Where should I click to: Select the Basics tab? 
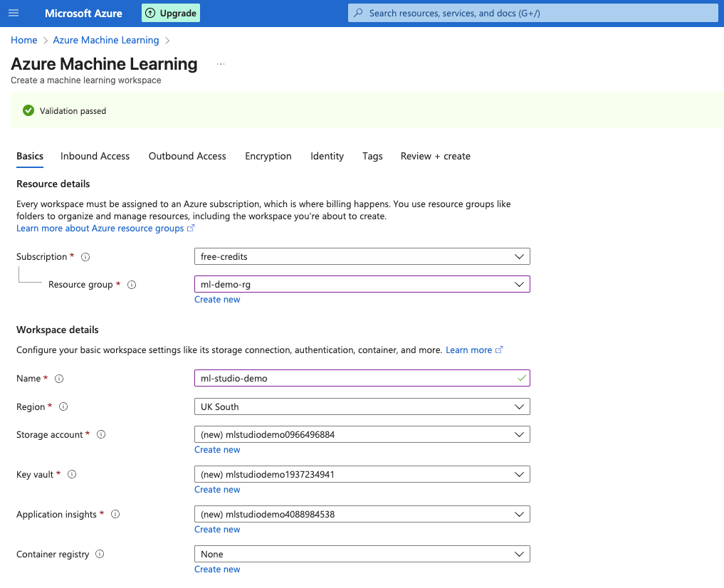pos(30,156)
